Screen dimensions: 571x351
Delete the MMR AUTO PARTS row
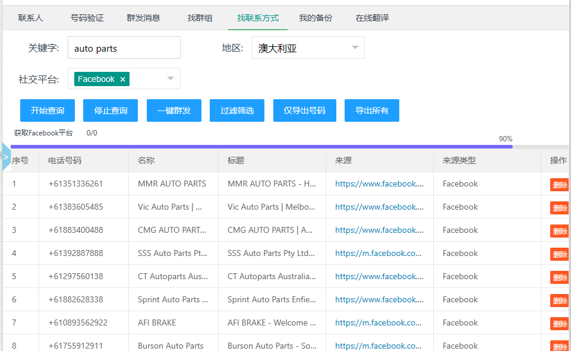559,185
